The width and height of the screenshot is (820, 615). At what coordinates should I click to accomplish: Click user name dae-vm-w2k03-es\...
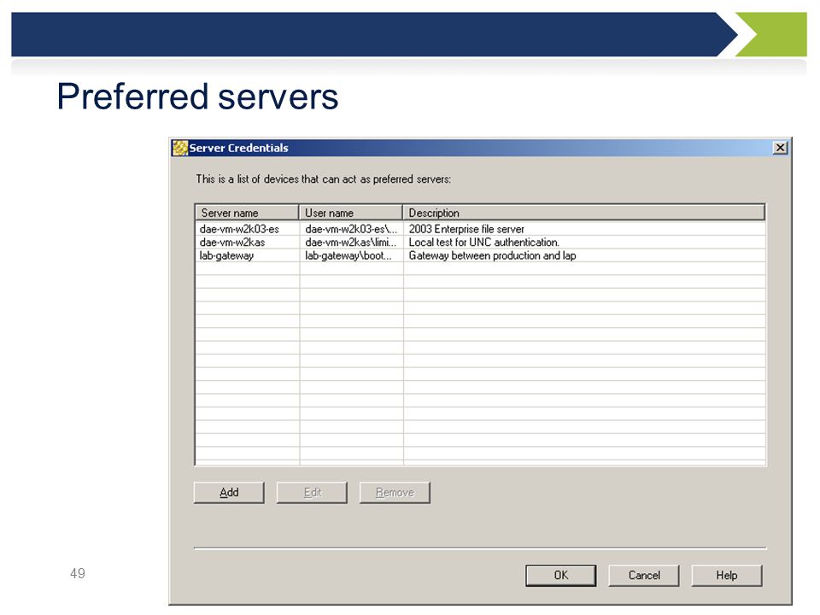coord(351,229)
